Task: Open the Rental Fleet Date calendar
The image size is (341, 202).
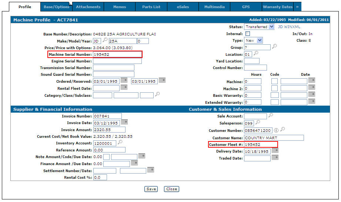Action: pyautogui.click(x=124, y=87)
